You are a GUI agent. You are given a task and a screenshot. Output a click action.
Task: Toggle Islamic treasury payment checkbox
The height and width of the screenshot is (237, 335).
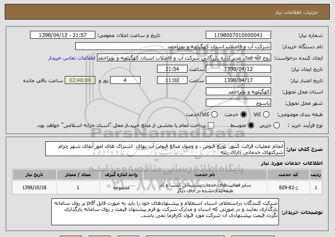coord(211,125)
